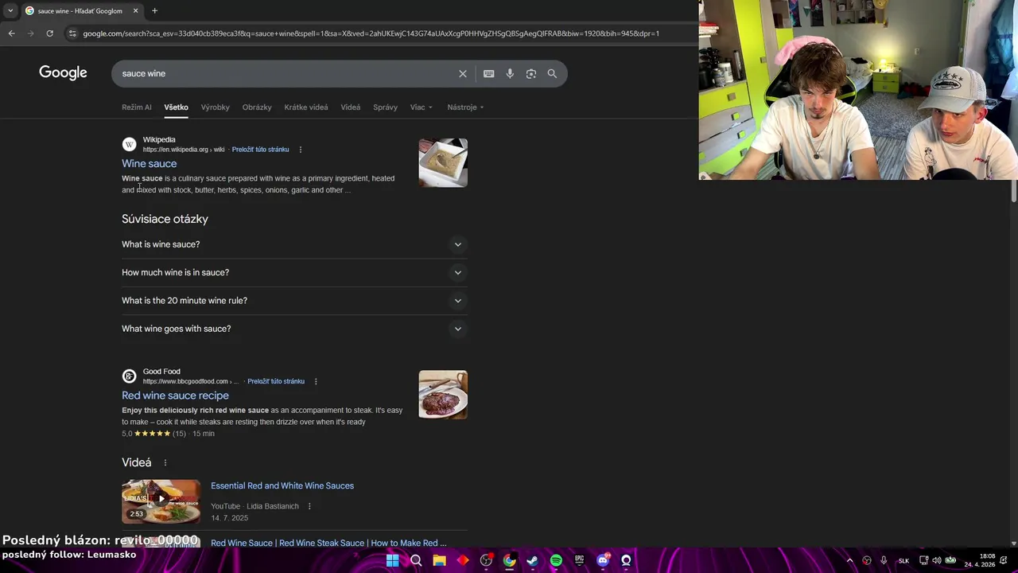Click the Wine sauce Wikipedia thumbnail image
Viewport: 1018px width, 573px height.
(443, 163)
